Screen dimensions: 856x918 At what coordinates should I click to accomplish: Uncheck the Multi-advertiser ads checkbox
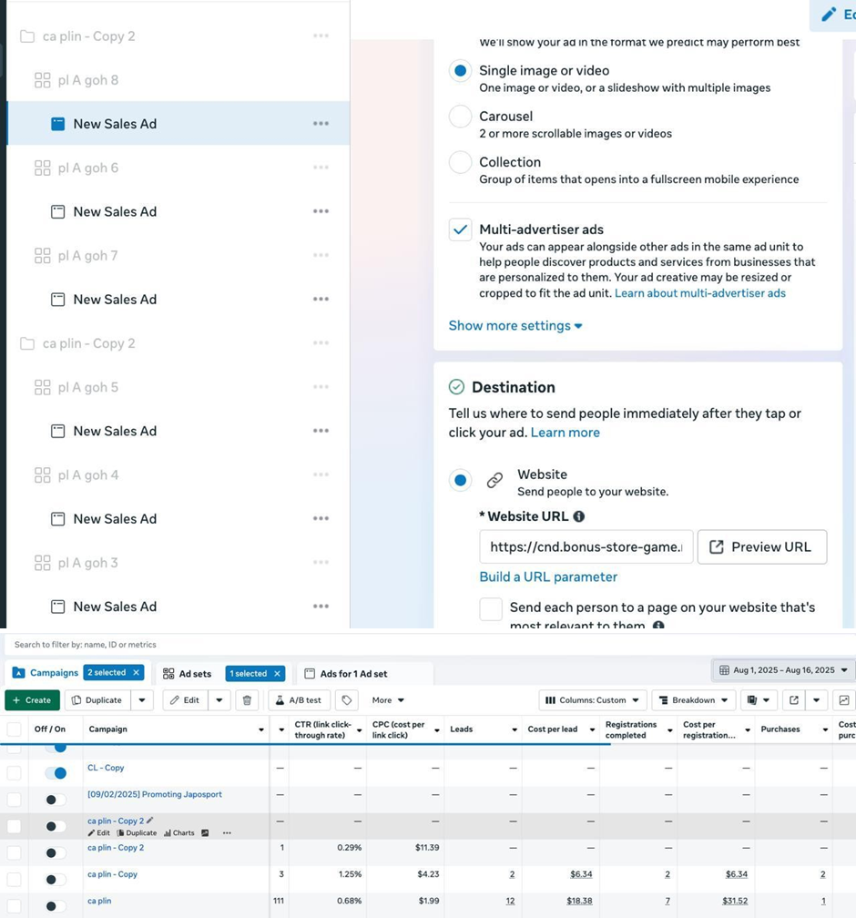point(461,229)
